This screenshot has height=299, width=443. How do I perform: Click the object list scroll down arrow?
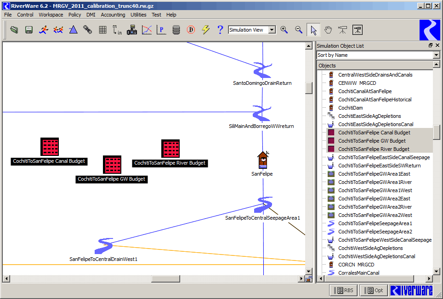tap(437, 271)
